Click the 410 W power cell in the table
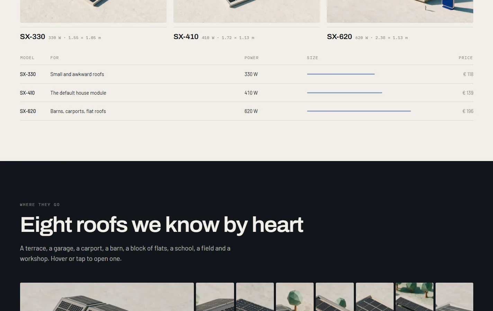This screenshot has width=493, height=311. [251, 93]
